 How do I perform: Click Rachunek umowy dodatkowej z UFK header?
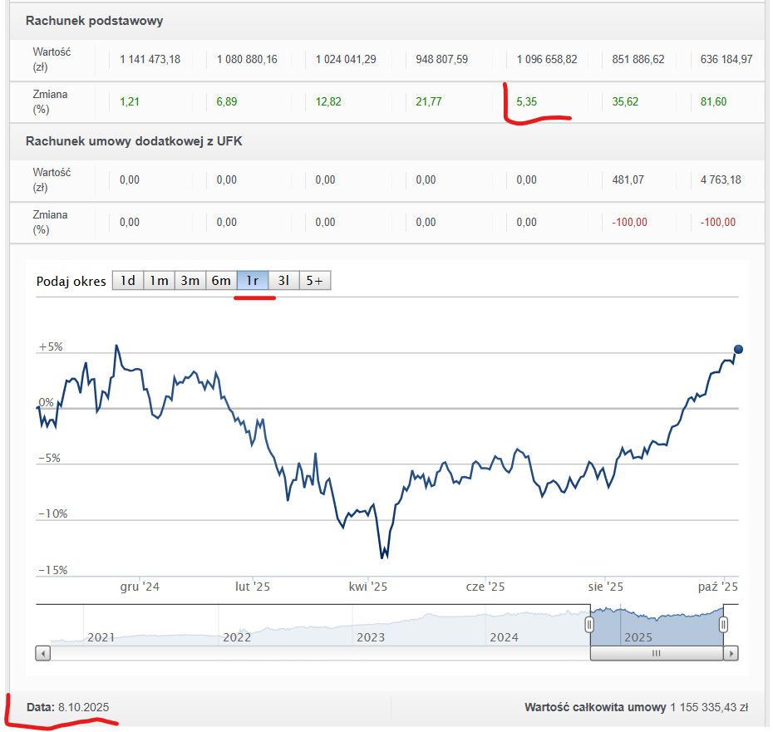tap(134, 141)
